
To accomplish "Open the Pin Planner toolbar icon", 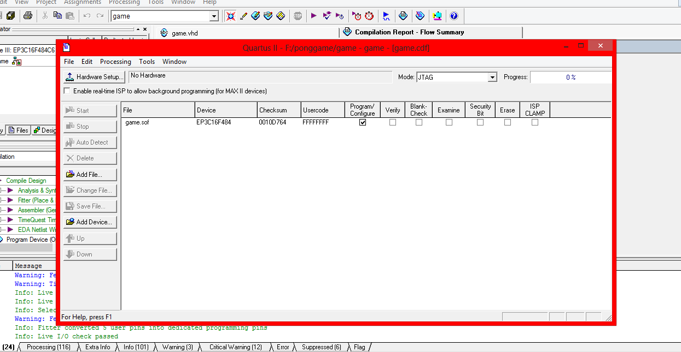I will tap(255, 16).
